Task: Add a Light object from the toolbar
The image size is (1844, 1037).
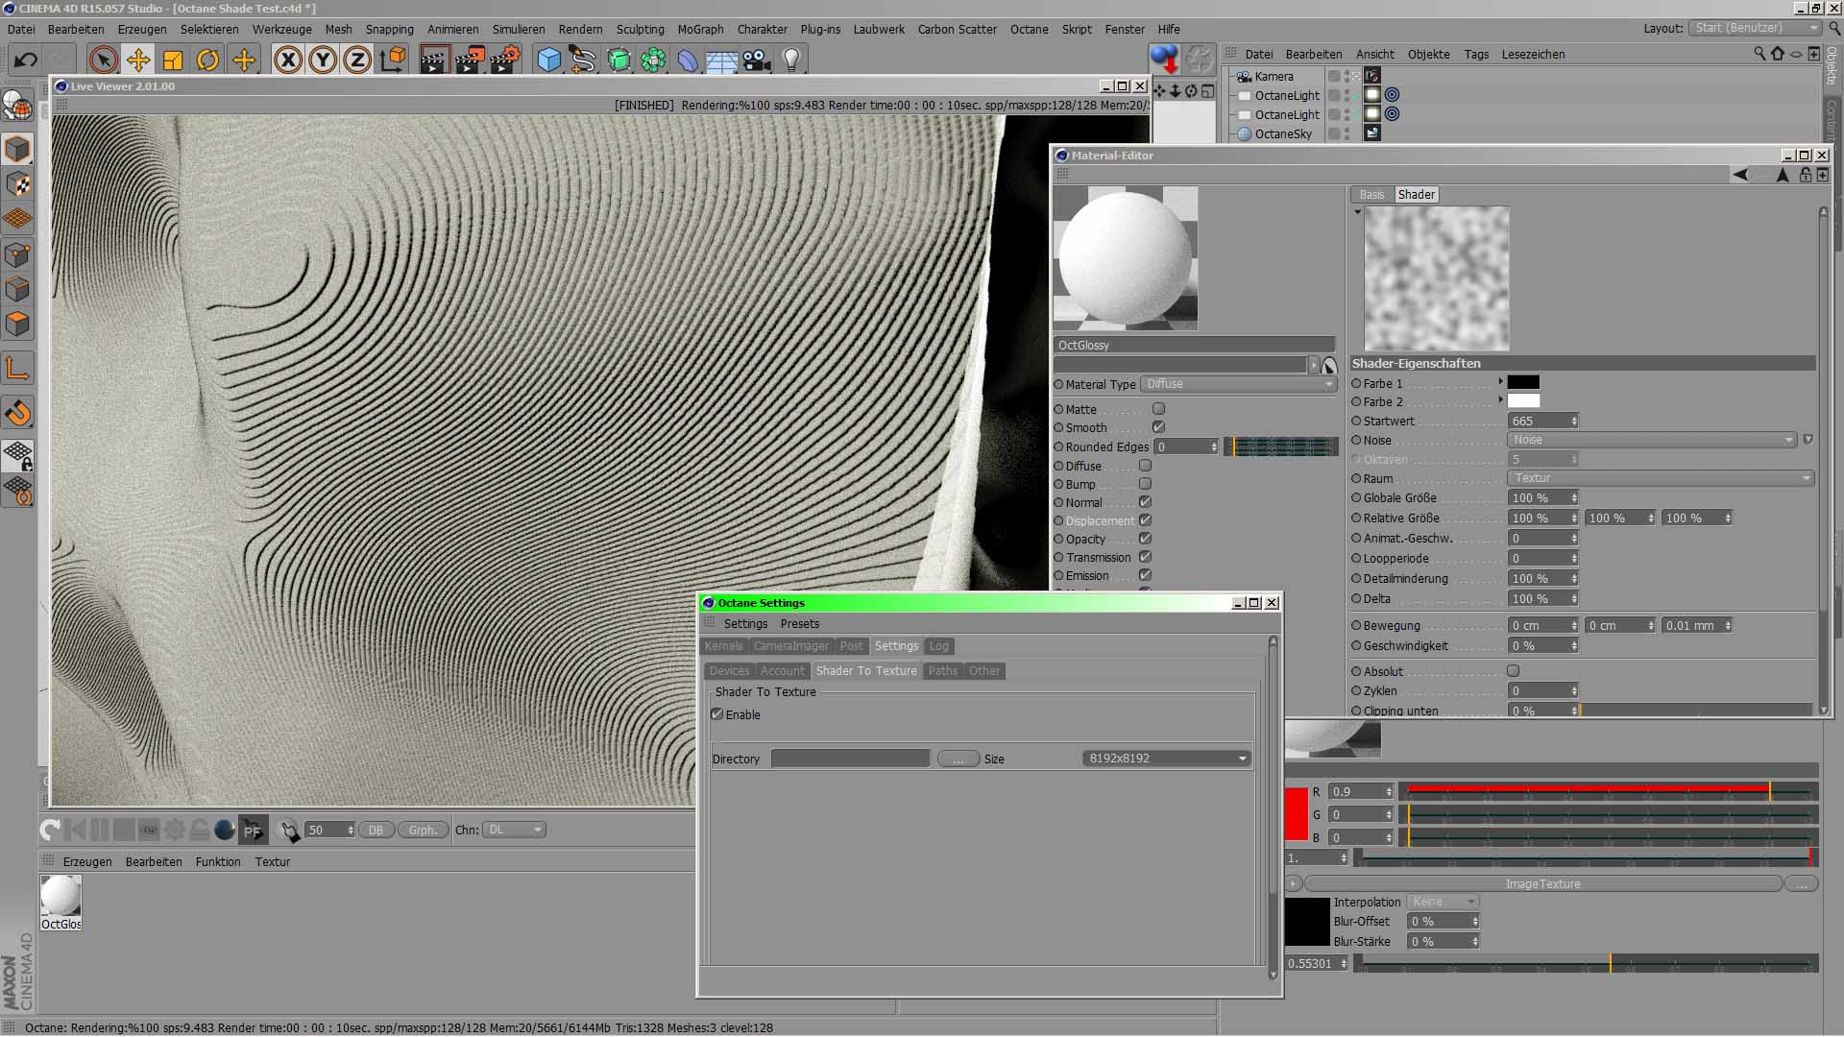Action: pyautogui.click(x=791, y=60)
